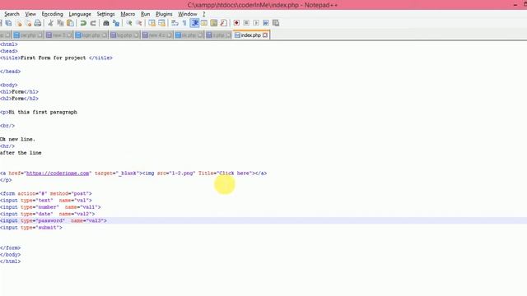
Task: Click the form action method="post" line
Action: (46, 194)
